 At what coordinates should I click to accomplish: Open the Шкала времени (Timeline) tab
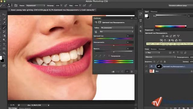(25, 108)
